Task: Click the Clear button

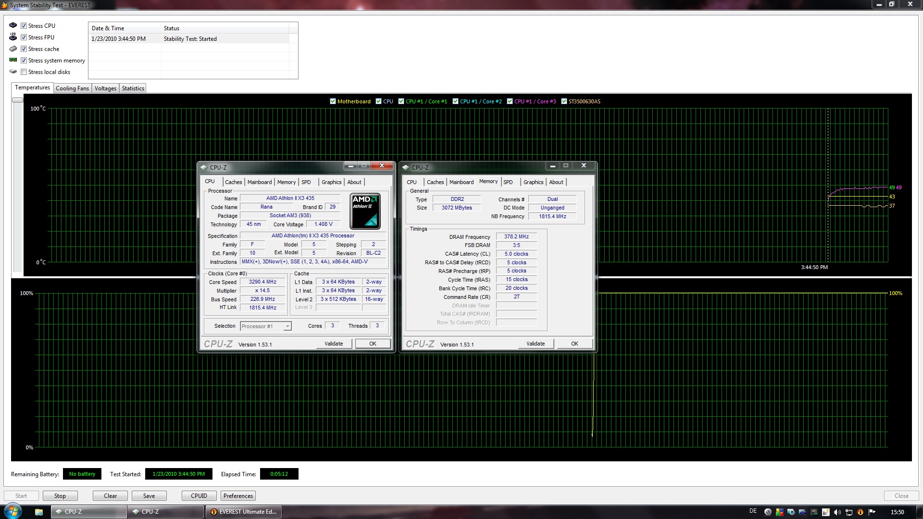Action: pos(111,495)
